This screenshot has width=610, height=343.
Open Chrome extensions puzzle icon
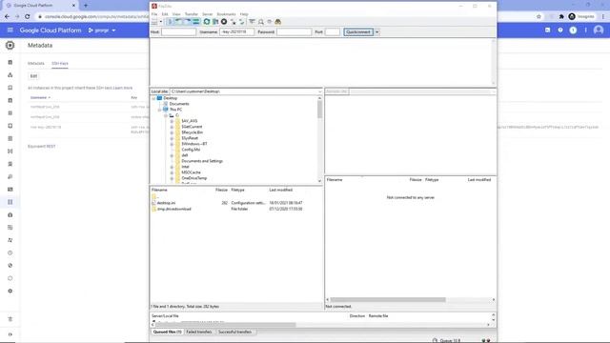(x=561, y=17)
